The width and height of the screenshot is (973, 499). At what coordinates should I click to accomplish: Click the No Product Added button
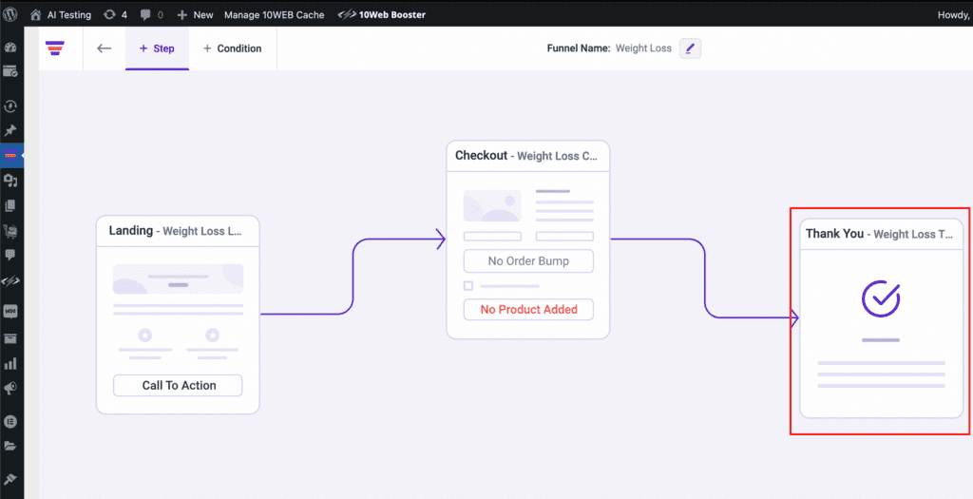[x=528, y=310]
